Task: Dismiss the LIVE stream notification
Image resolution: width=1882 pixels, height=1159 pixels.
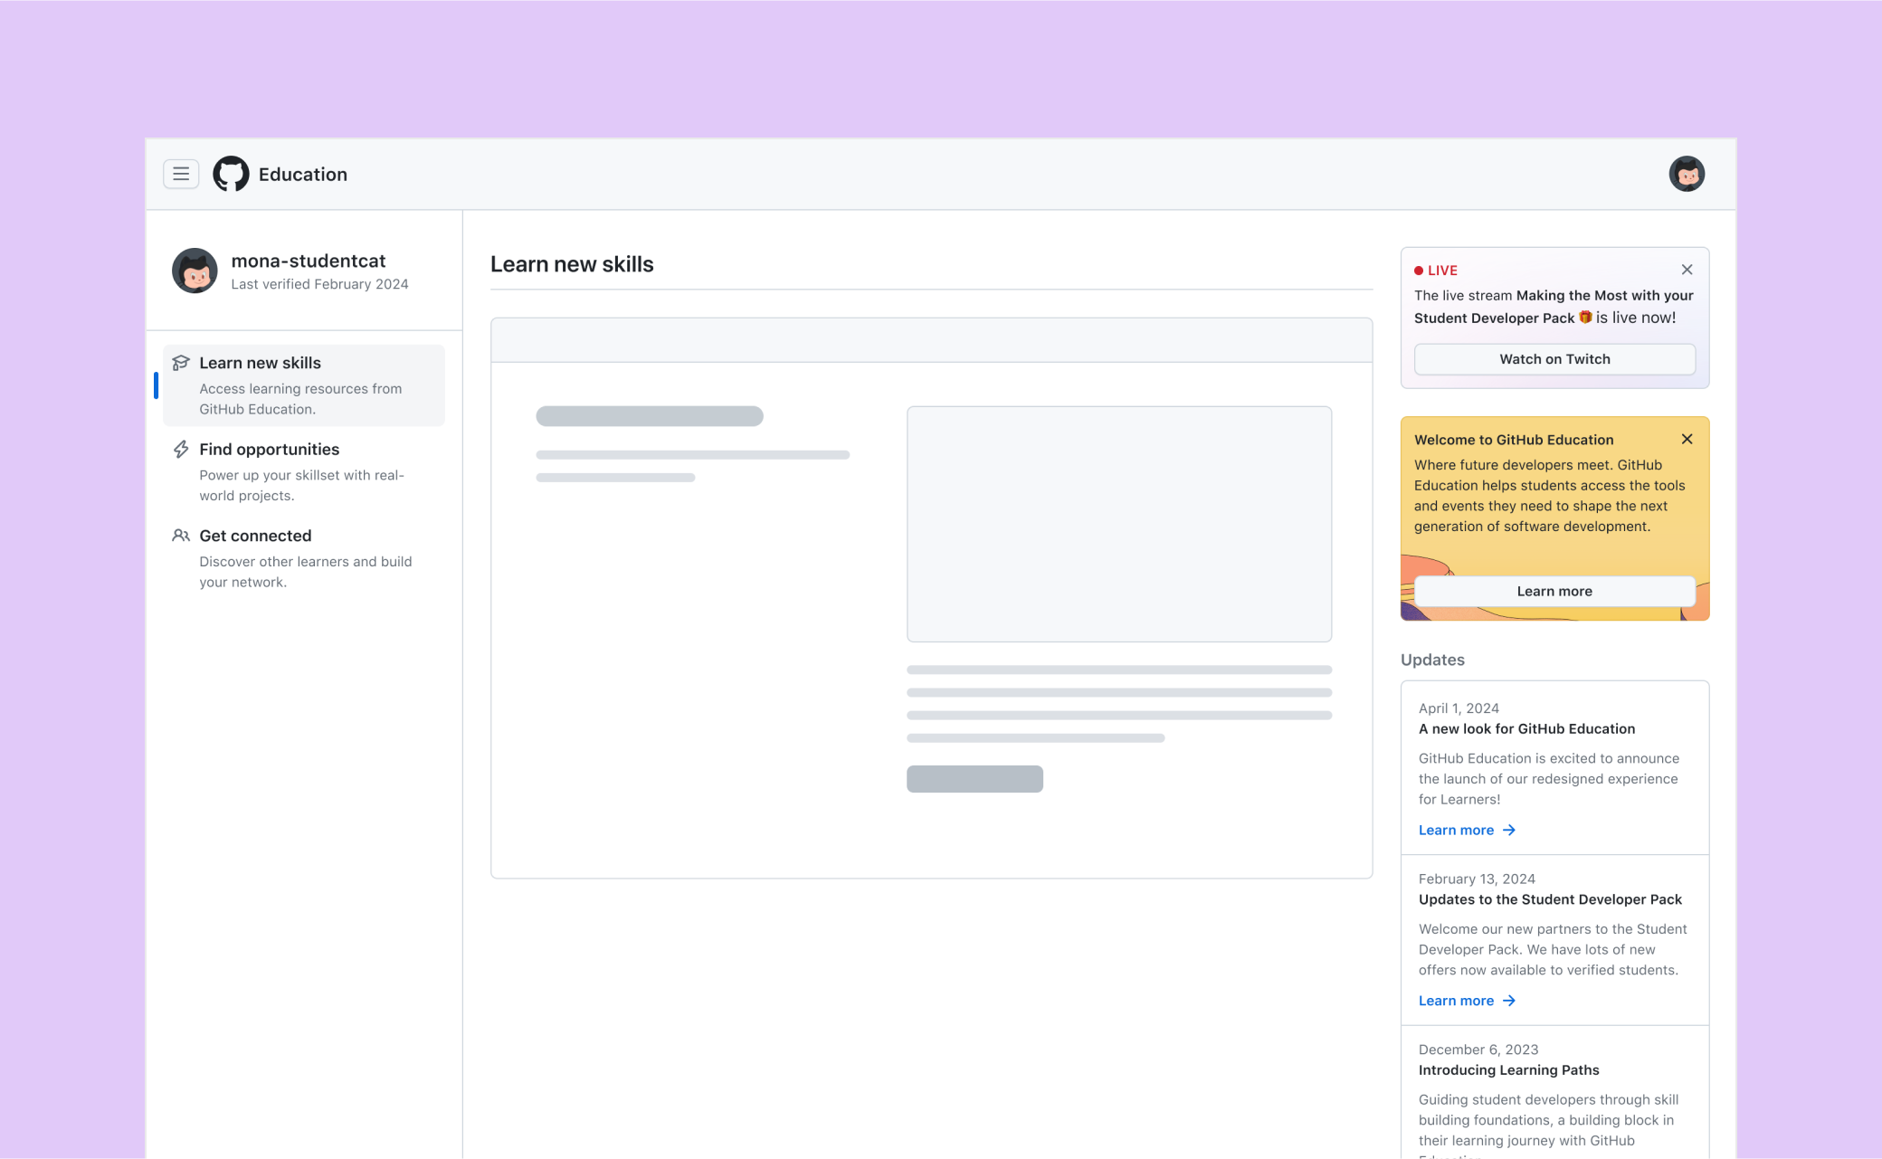Action: pyautogui.click(x=1687, y=270)
